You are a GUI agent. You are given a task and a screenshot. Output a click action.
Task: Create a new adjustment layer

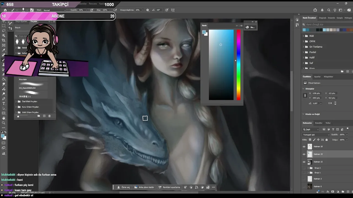338,192
